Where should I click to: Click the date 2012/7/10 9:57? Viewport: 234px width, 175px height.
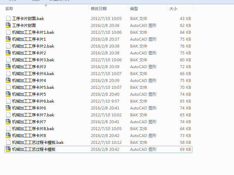[105, 101]
